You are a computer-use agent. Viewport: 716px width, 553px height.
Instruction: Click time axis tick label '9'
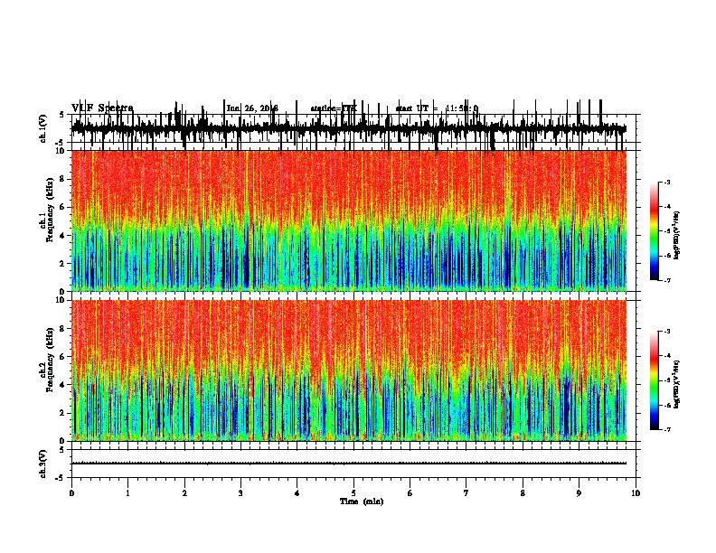579,493
